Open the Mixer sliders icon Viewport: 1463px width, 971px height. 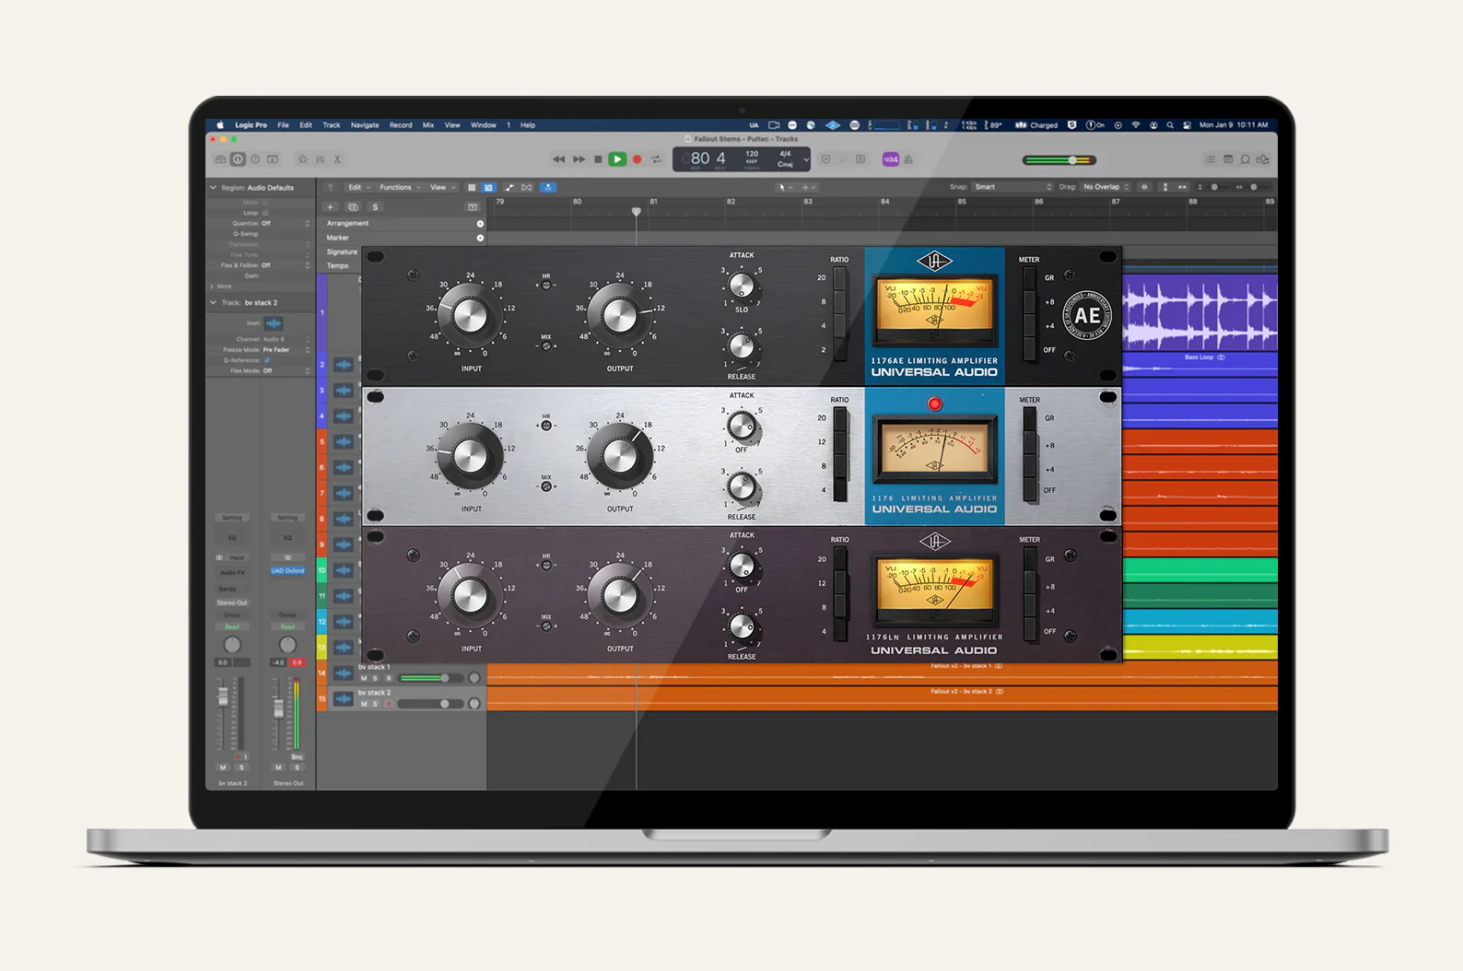point(320,159)
